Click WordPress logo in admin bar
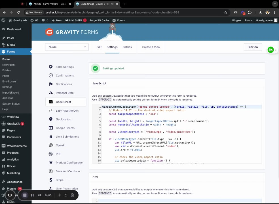279x204 pixels. point(3,20)
